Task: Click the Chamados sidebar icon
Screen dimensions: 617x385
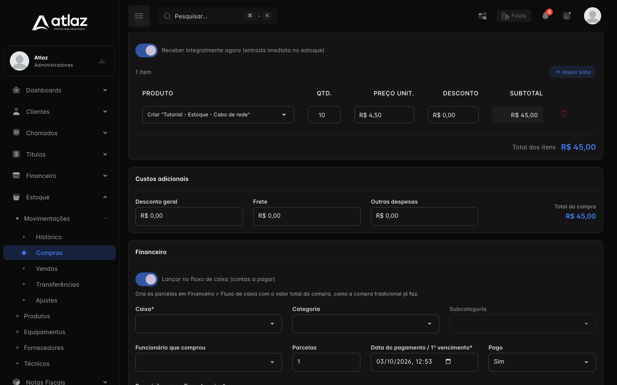Action: [x=16, y=133]
